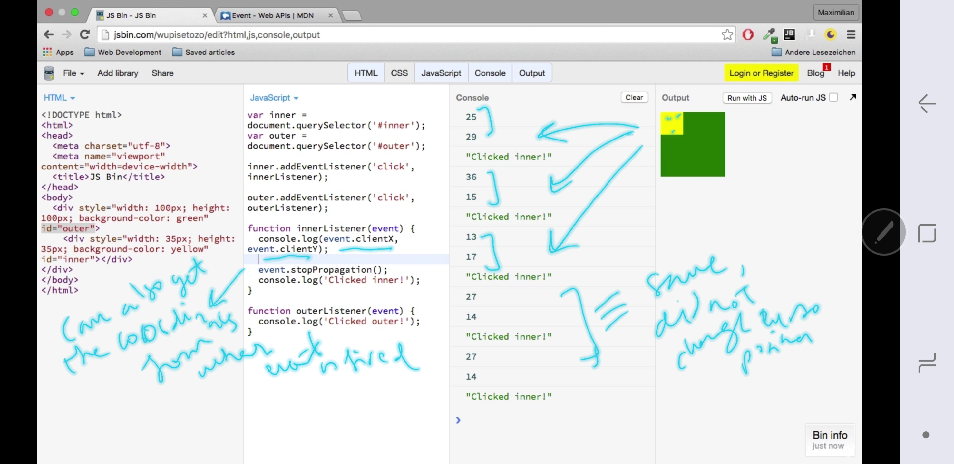Open the Chrome hamburger menu

coord(851,34)
